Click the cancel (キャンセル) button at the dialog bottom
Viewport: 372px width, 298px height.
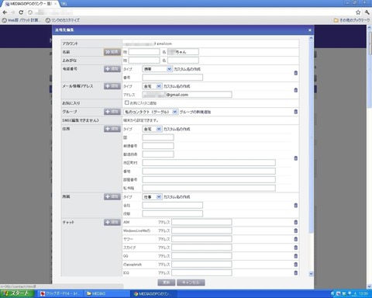click(191, 282)
